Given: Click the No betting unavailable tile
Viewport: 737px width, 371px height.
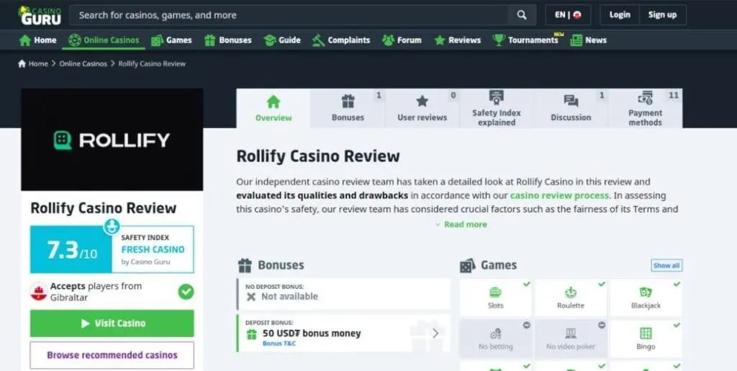Looking at the screenshot, I should [x=495, y=339].
